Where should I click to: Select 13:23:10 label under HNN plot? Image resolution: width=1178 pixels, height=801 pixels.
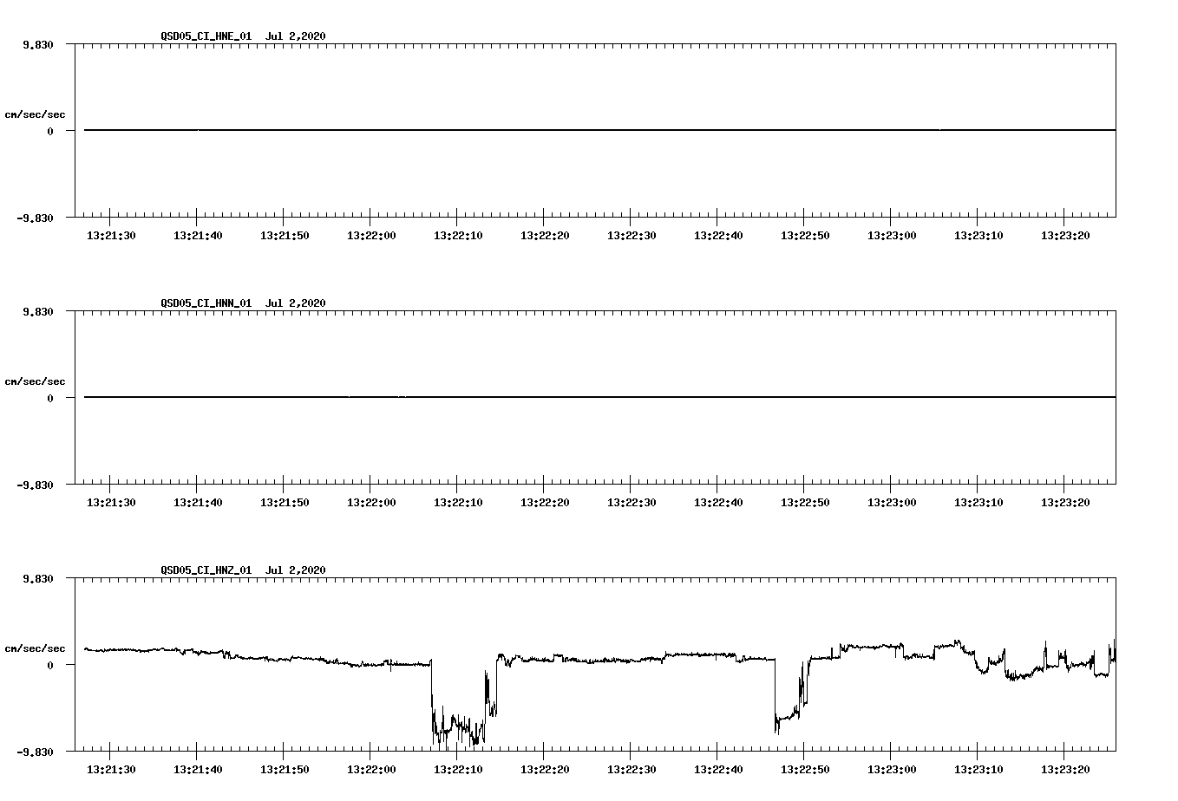978,503
